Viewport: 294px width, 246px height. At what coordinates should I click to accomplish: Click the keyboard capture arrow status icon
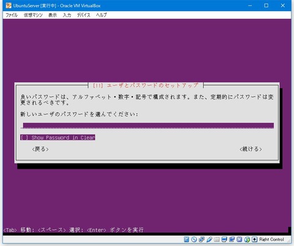(x=255, y=239)
